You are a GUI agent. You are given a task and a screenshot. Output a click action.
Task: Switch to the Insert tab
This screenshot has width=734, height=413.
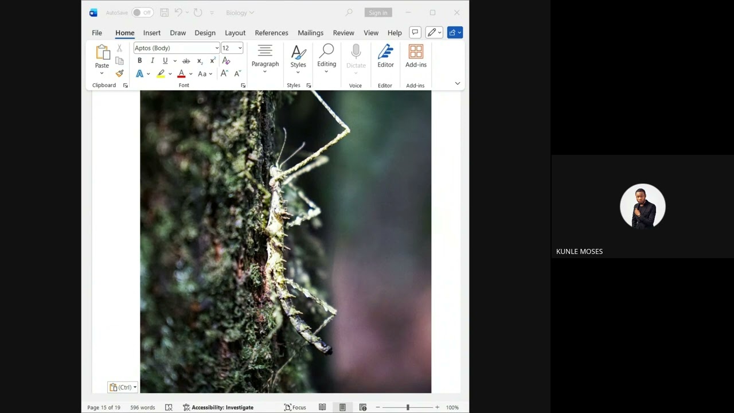coord(152,33)
